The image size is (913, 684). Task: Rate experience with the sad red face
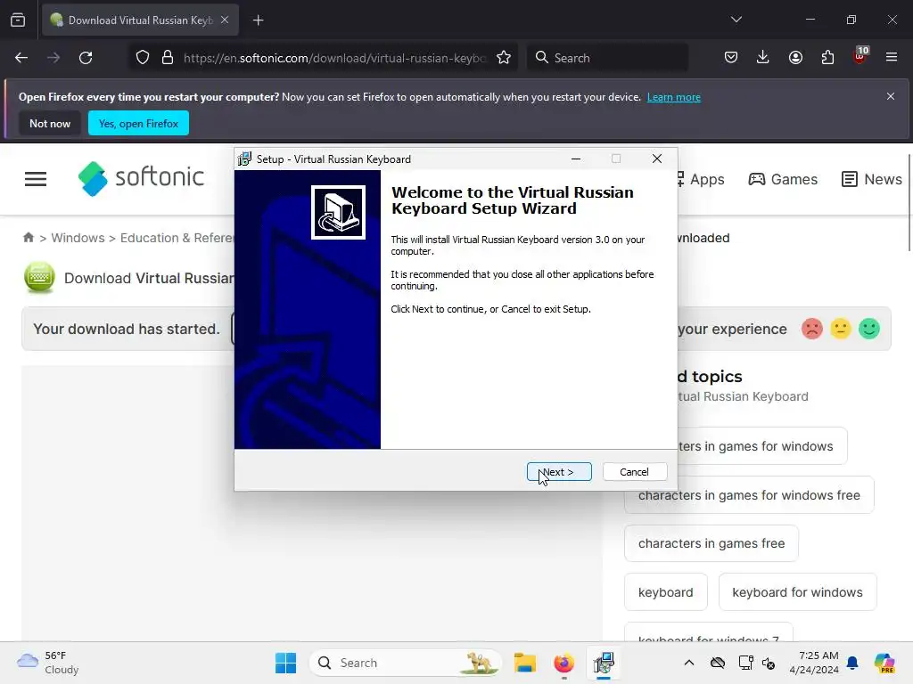coord(811,329)
